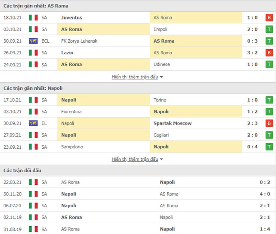Viewport: 276px width, 234px height.
Task: Open the Spartak Moscow team link
Action: coord(172,123)
